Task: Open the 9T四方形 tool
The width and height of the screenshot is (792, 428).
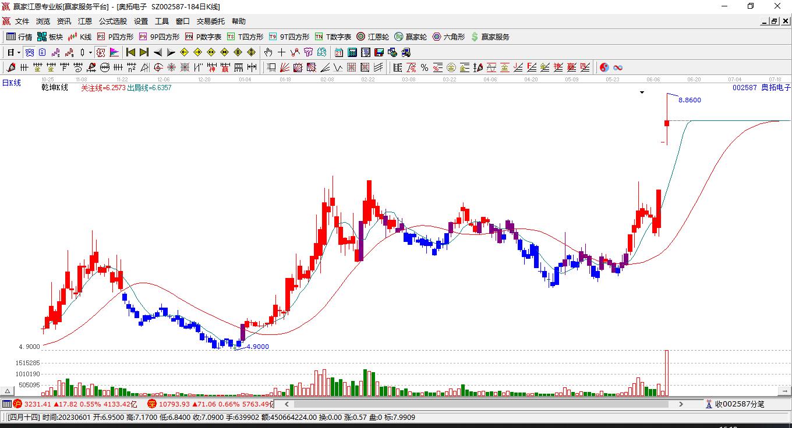Action: [x=289, y=37]
